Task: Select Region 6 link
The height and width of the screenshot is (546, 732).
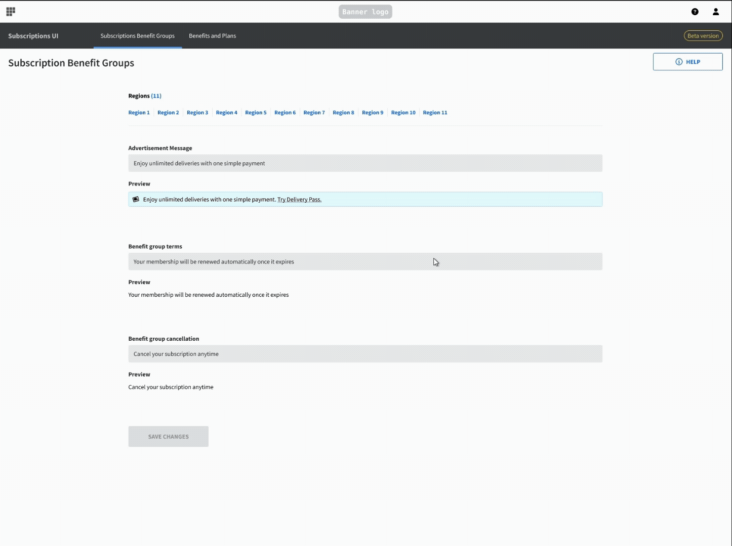Action: 285,113
